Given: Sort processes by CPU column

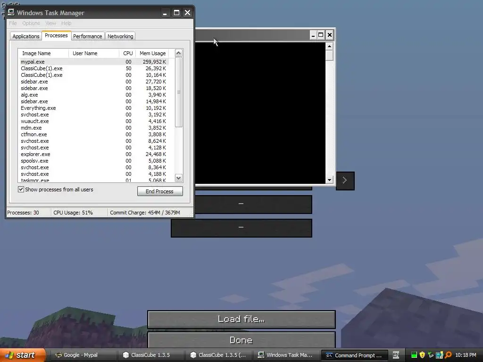Looking at the screenshot, I should tap(127, 53).
